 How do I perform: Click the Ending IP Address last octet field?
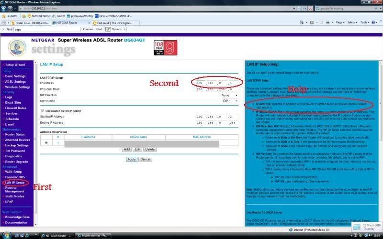(233, 123)
